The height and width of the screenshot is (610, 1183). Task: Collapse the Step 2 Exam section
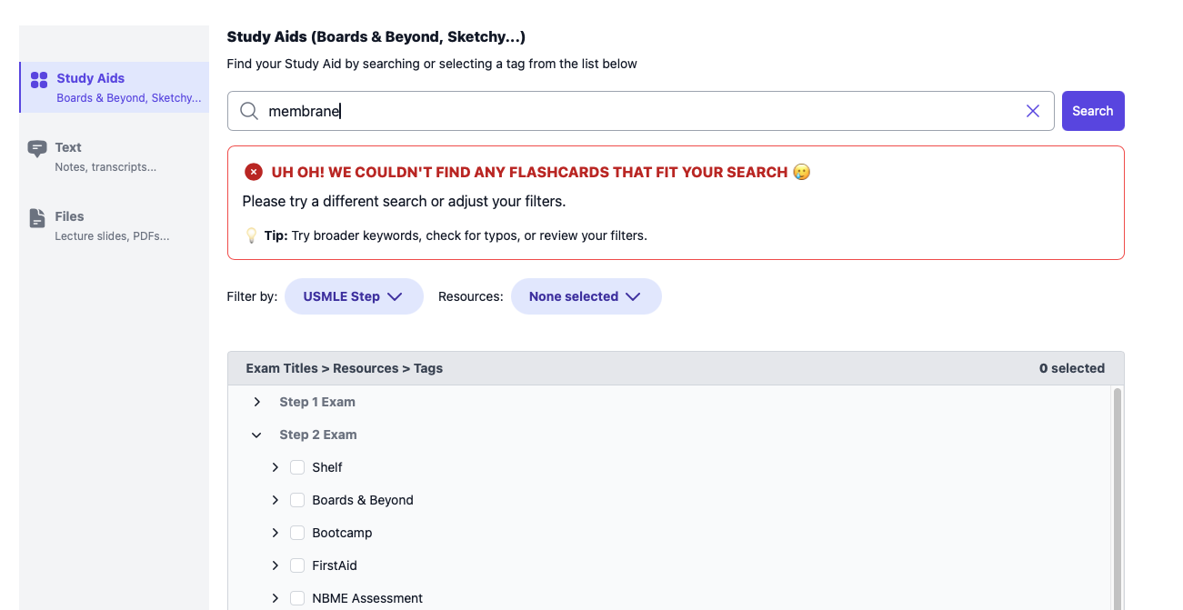pos(257,435)
